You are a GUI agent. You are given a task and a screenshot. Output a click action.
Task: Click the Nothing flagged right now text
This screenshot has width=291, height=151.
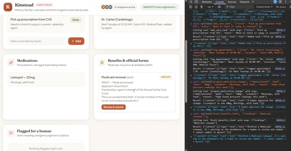click(x=46, y=148)
